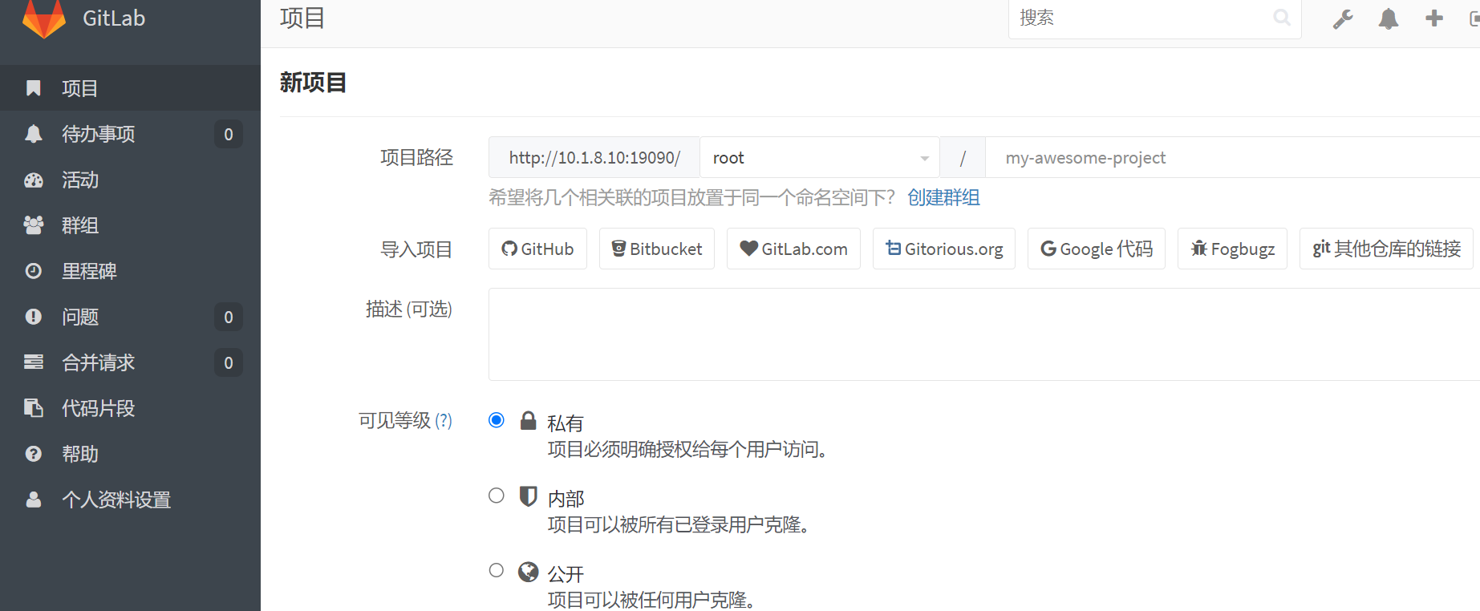The height and width of the screenshot is (611, 1480).
Task: Click the http://10.1.8.10:19090/ prefix
Action: click(x=594, y=157)
